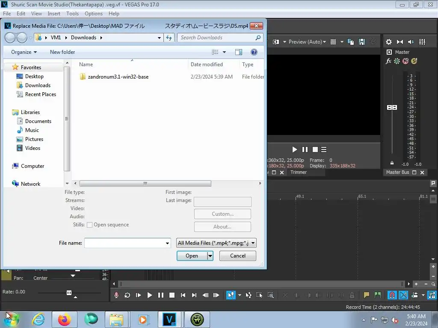Click New folder in dialog toolbar
This screenshot has width=438, height=328.
click(62, 52)
